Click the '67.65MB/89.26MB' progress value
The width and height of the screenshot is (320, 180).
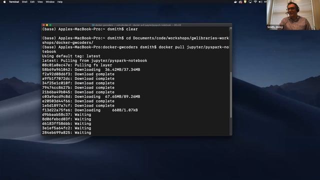pyautogui.click(x=122, y=96)
